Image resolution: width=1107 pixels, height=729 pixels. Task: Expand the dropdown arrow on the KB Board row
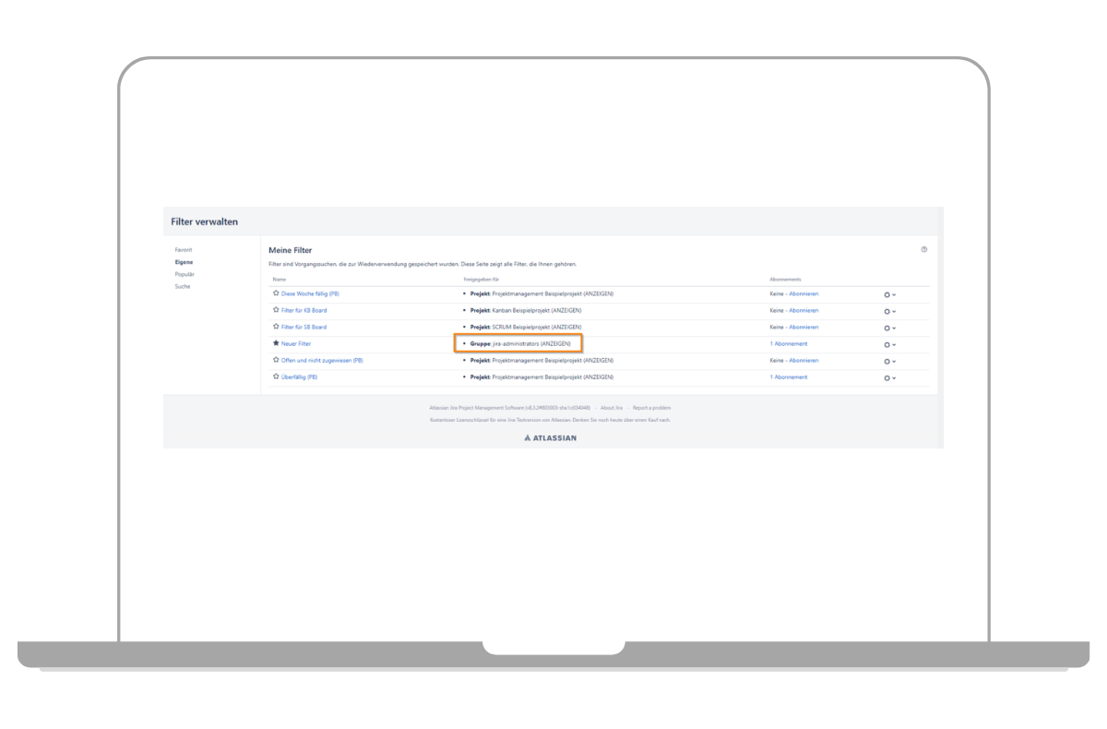pyautogui.click(x=895, y=311)
